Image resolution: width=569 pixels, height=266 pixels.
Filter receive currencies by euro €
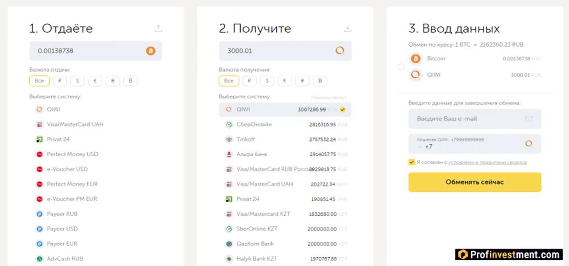pos(284,80)
